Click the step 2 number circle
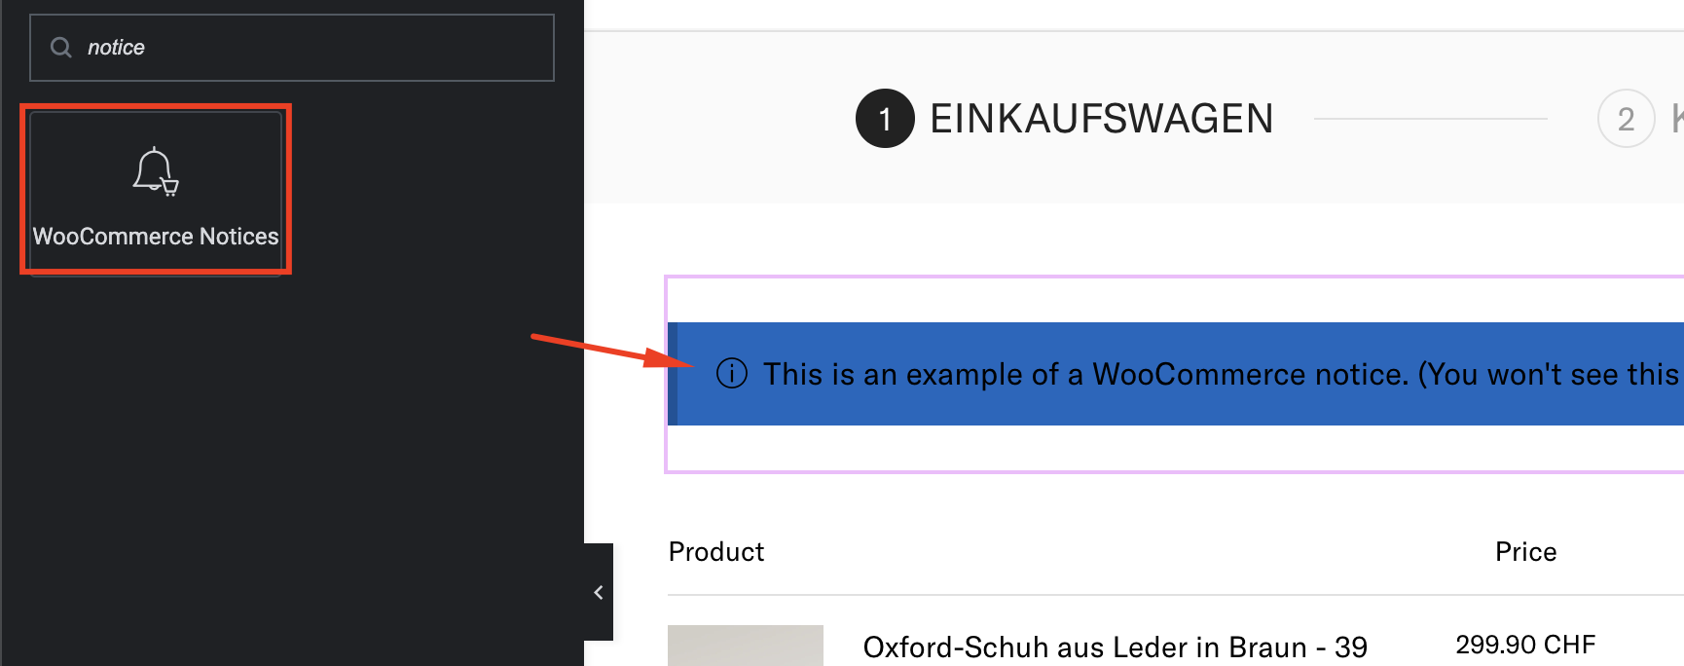Screen dimensions: 1684x666 click(1626, 119)
